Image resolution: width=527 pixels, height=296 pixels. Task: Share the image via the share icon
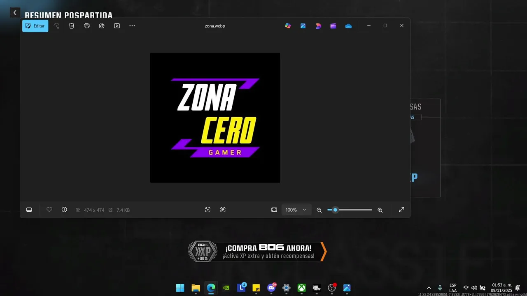pos(102,26)
